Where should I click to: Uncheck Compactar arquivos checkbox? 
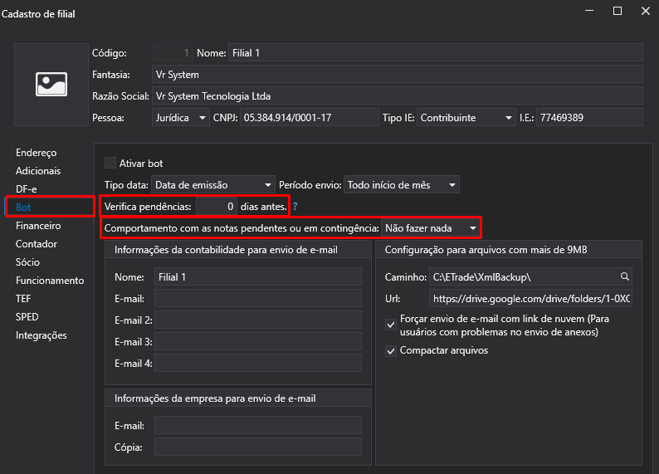point(391,351)
